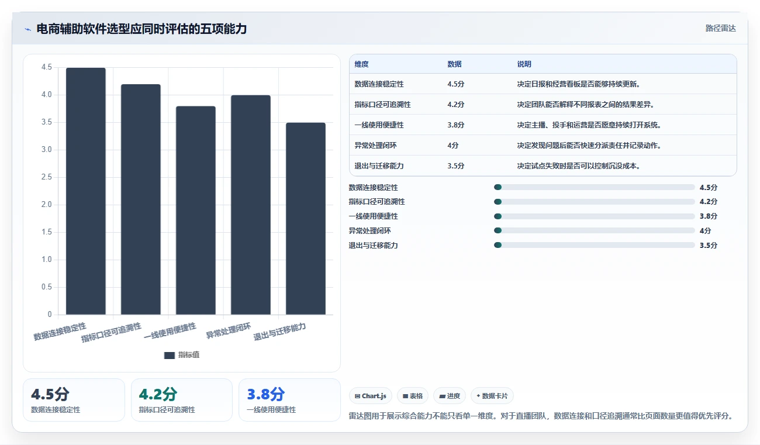Click the footnote text starting with 雷达图用于展示
The width and height of the screenshot is (760, 445).
point(541,416)
